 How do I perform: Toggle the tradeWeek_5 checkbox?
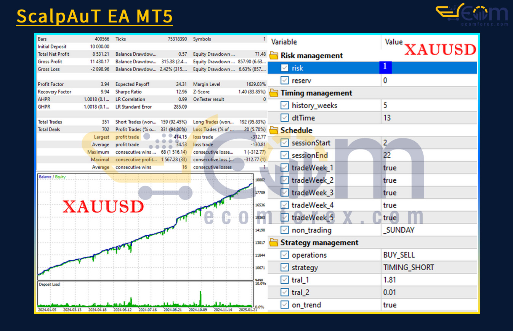click(285, 218)
